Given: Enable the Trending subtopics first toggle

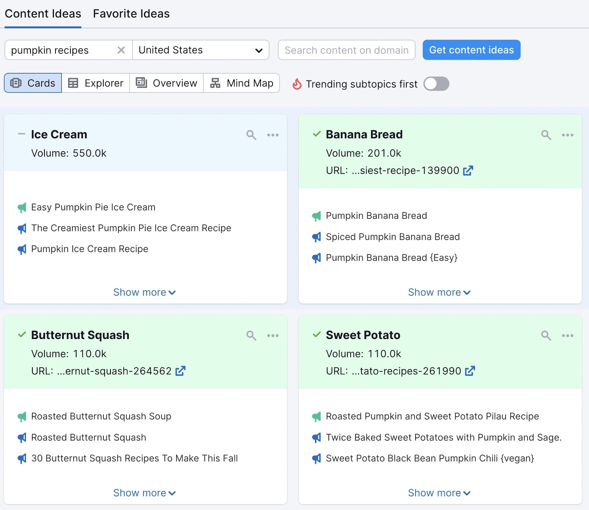Looking at the screenshot, I should pos(436,84).
